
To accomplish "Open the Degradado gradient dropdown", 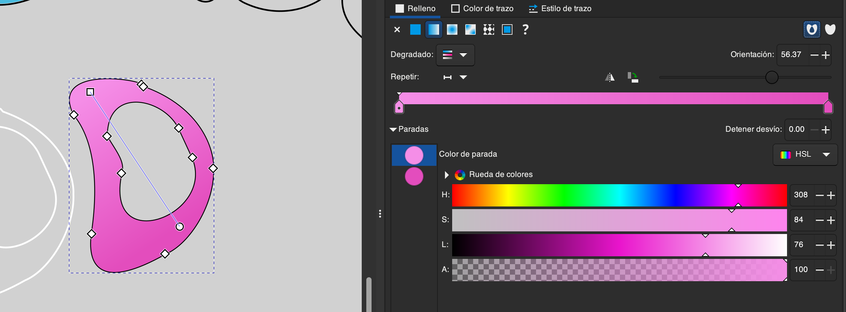I will pos(455,55).
